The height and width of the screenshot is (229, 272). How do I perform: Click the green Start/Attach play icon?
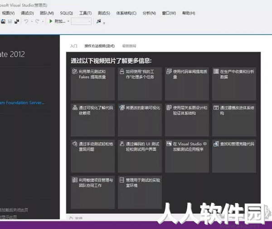click(51, 21)
